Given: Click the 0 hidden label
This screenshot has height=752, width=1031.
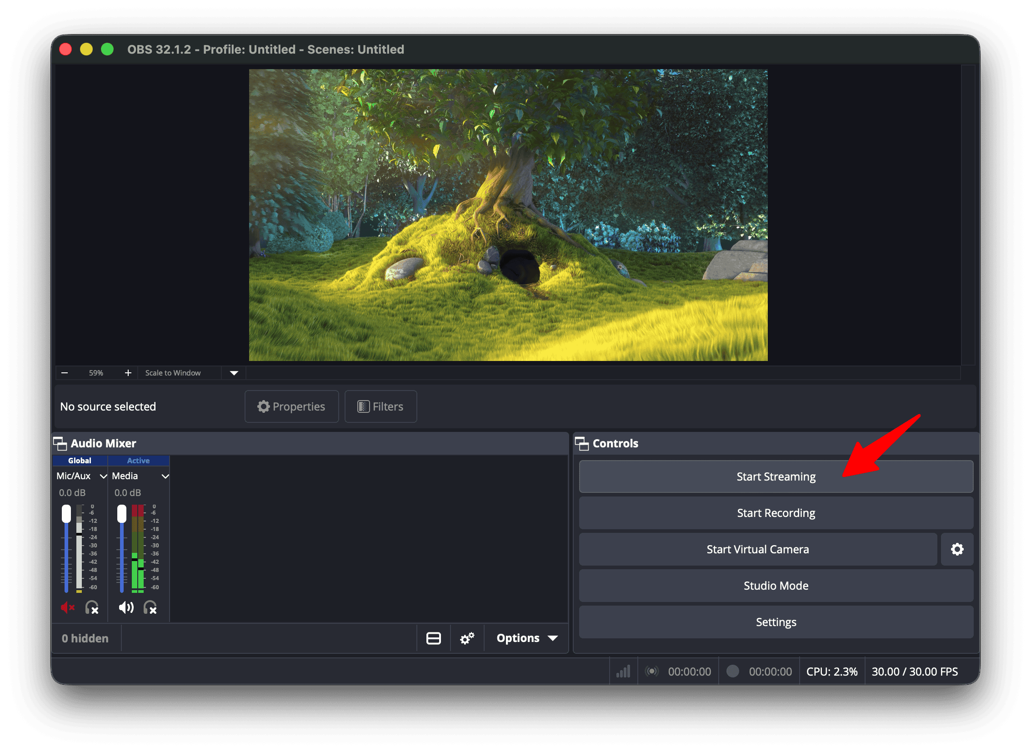Looking at the screenshot, I should (x=85, y=638).
